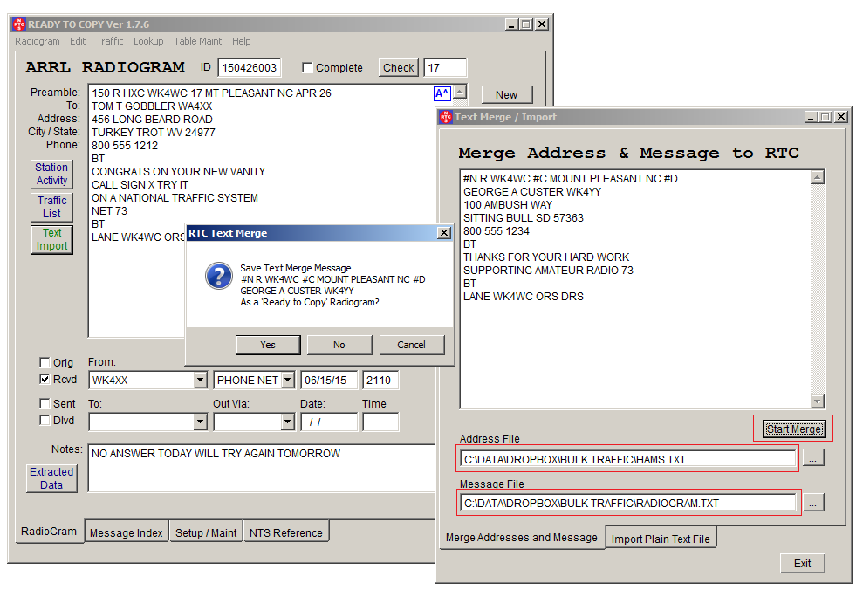Cancel the RTC Text Merge dialog

411,345
